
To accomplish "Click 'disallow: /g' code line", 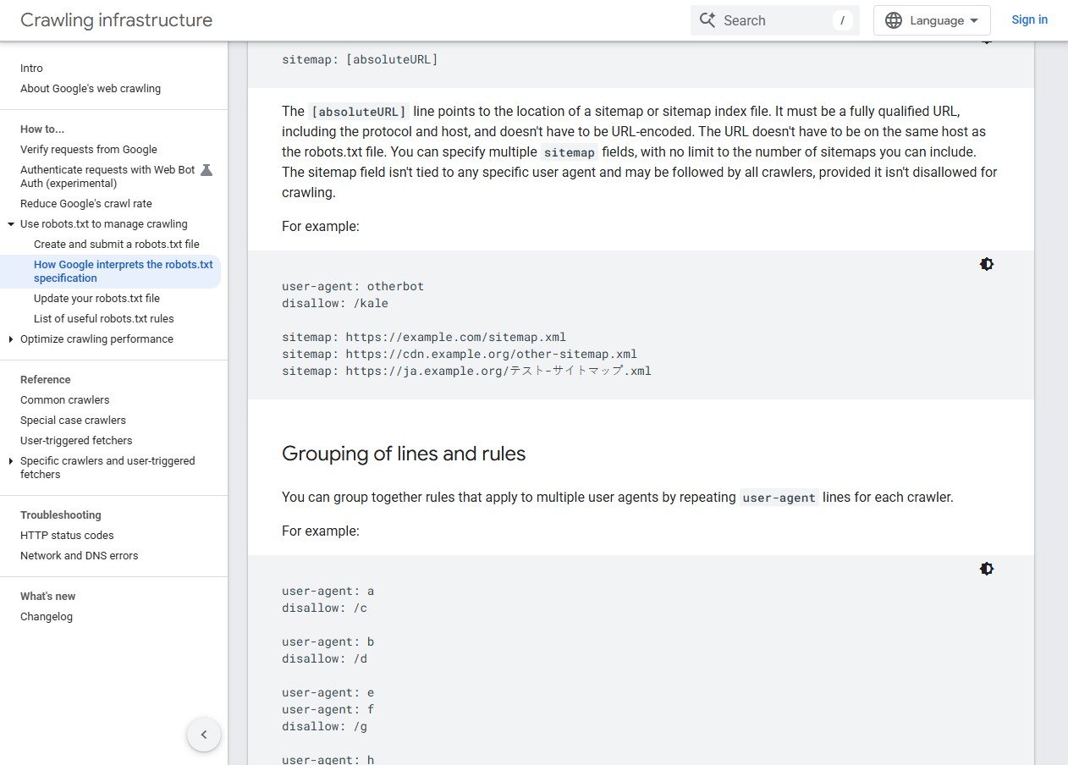I will (x=325, y=726).
